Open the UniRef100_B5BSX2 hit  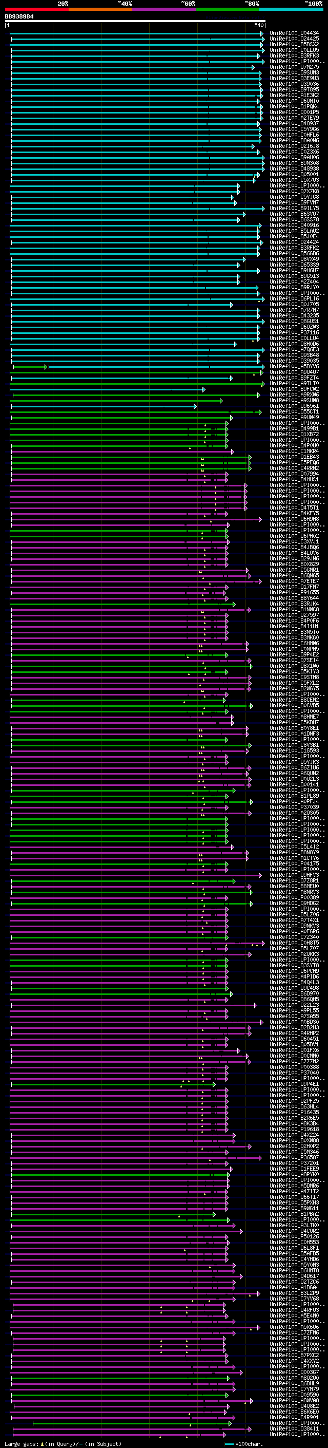pyautogui.click(x=294, y=44)
